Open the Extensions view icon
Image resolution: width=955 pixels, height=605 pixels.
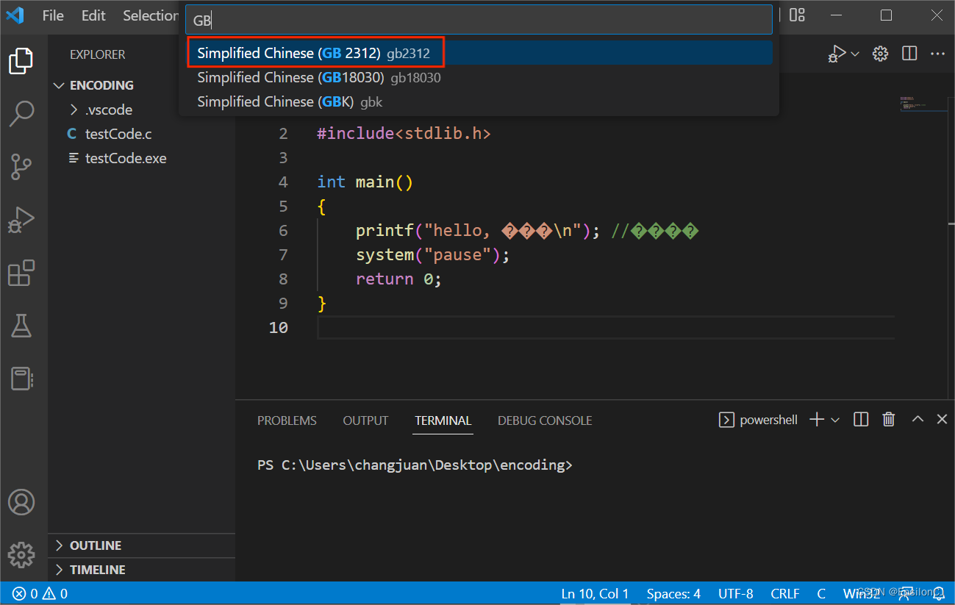21,273
